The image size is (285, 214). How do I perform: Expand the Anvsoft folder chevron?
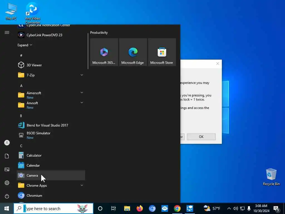coord(82,103)
